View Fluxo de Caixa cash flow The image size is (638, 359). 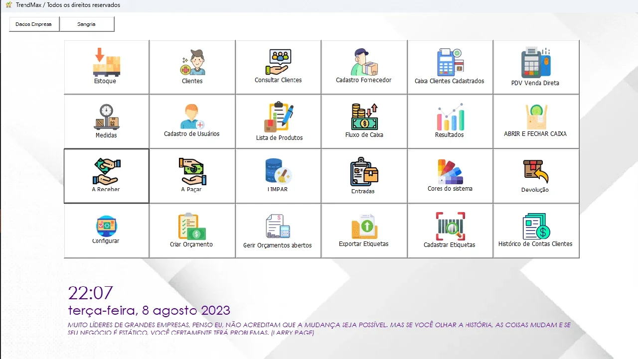(364, 121)
